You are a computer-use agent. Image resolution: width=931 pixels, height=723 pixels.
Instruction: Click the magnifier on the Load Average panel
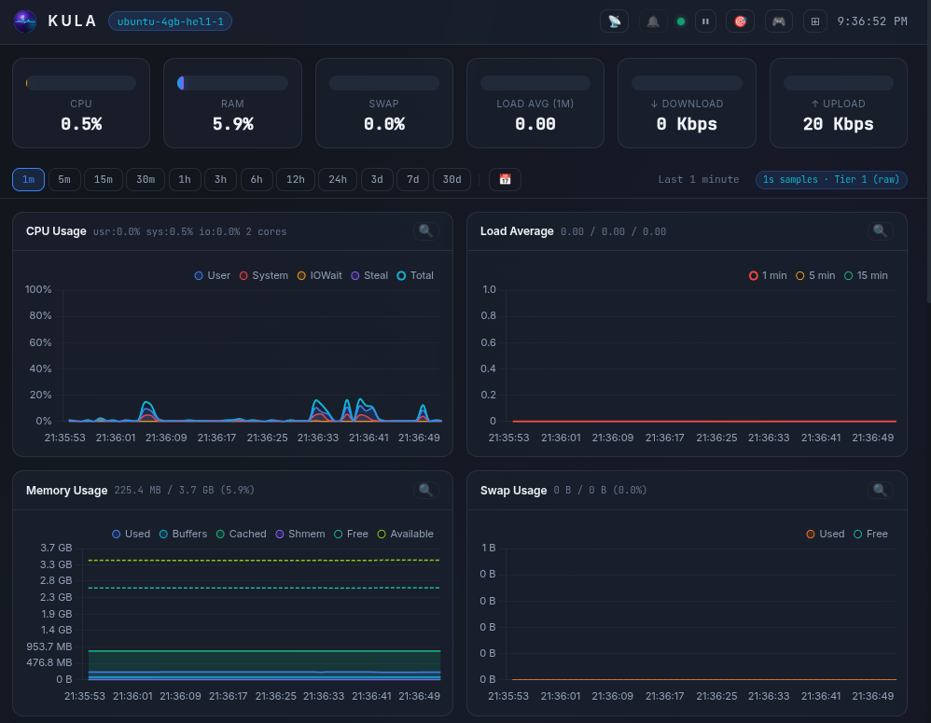tap(879, 230)
